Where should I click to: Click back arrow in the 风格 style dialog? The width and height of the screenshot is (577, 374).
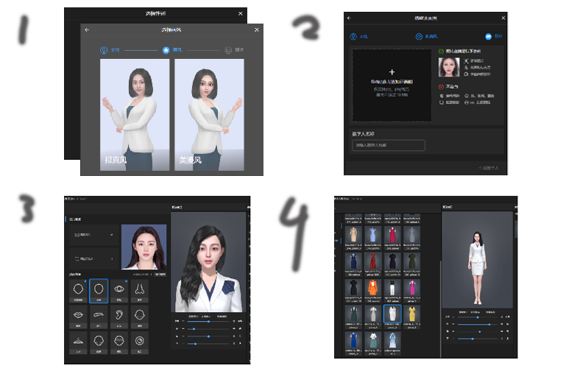click(x=87, y=30)
